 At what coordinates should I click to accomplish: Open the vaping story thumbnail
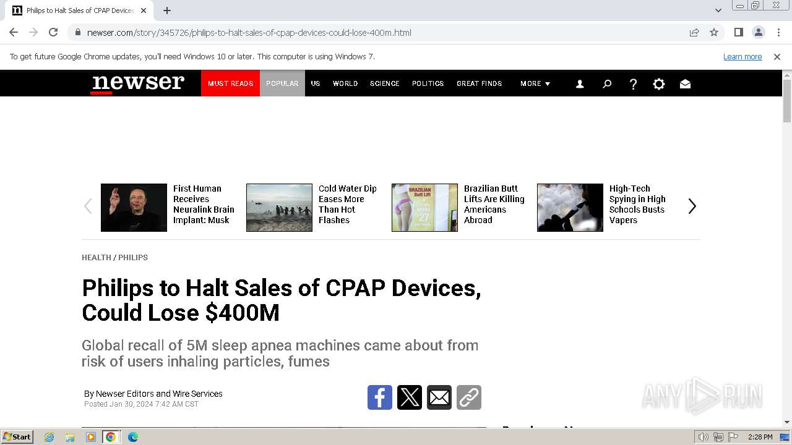pyautogui.click(x=570, y=208)
